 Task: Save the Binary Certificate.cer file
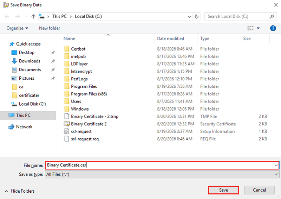click(223, 190)
